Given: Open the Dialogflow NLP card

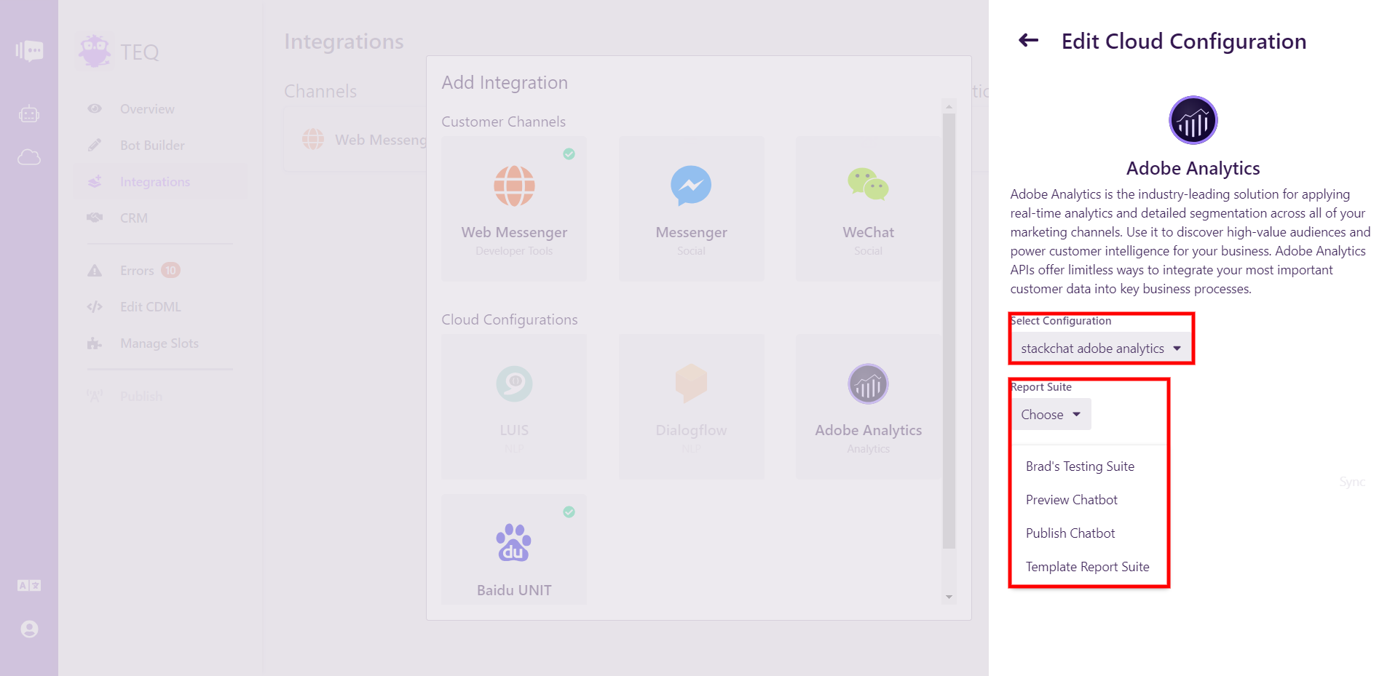Looking at the screenshot, I should pos(691,406).
